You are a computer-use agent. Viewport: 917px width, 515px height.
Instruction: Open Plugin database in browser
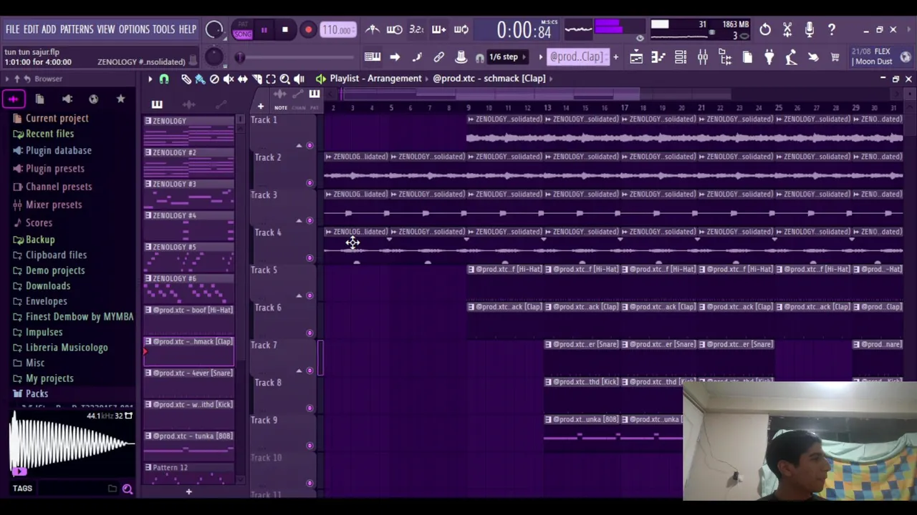(x=58, y=150)
